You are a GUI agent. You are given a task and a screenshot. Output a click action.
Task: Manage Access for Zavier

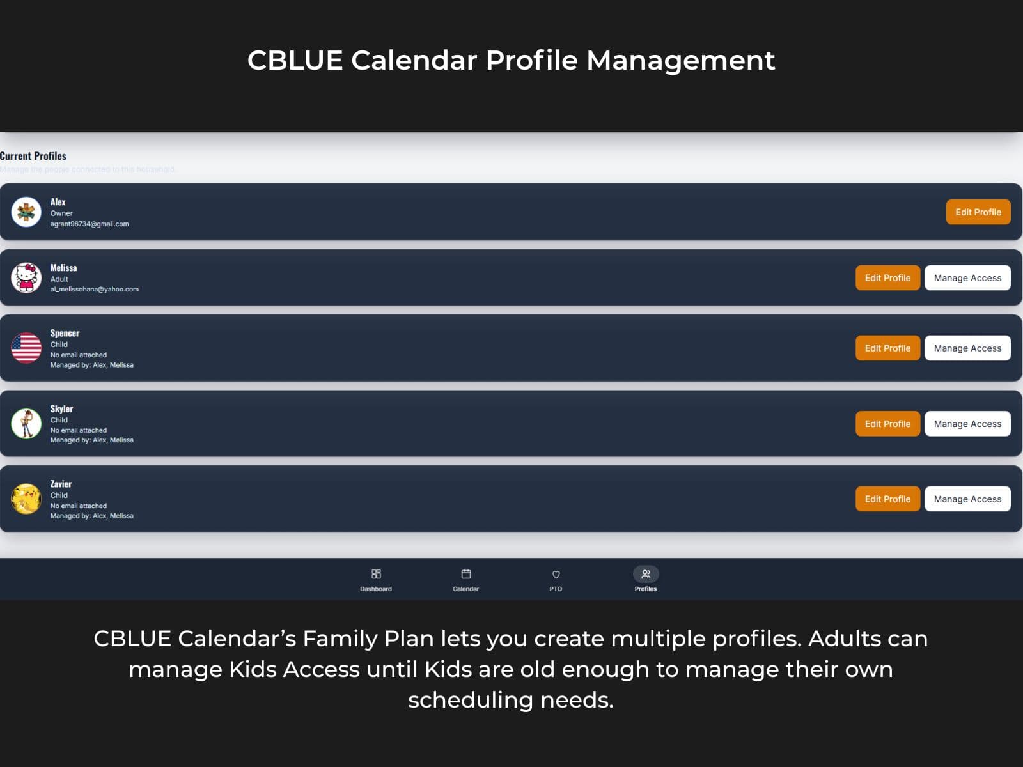pyautogui.click(x=967, y=499)
